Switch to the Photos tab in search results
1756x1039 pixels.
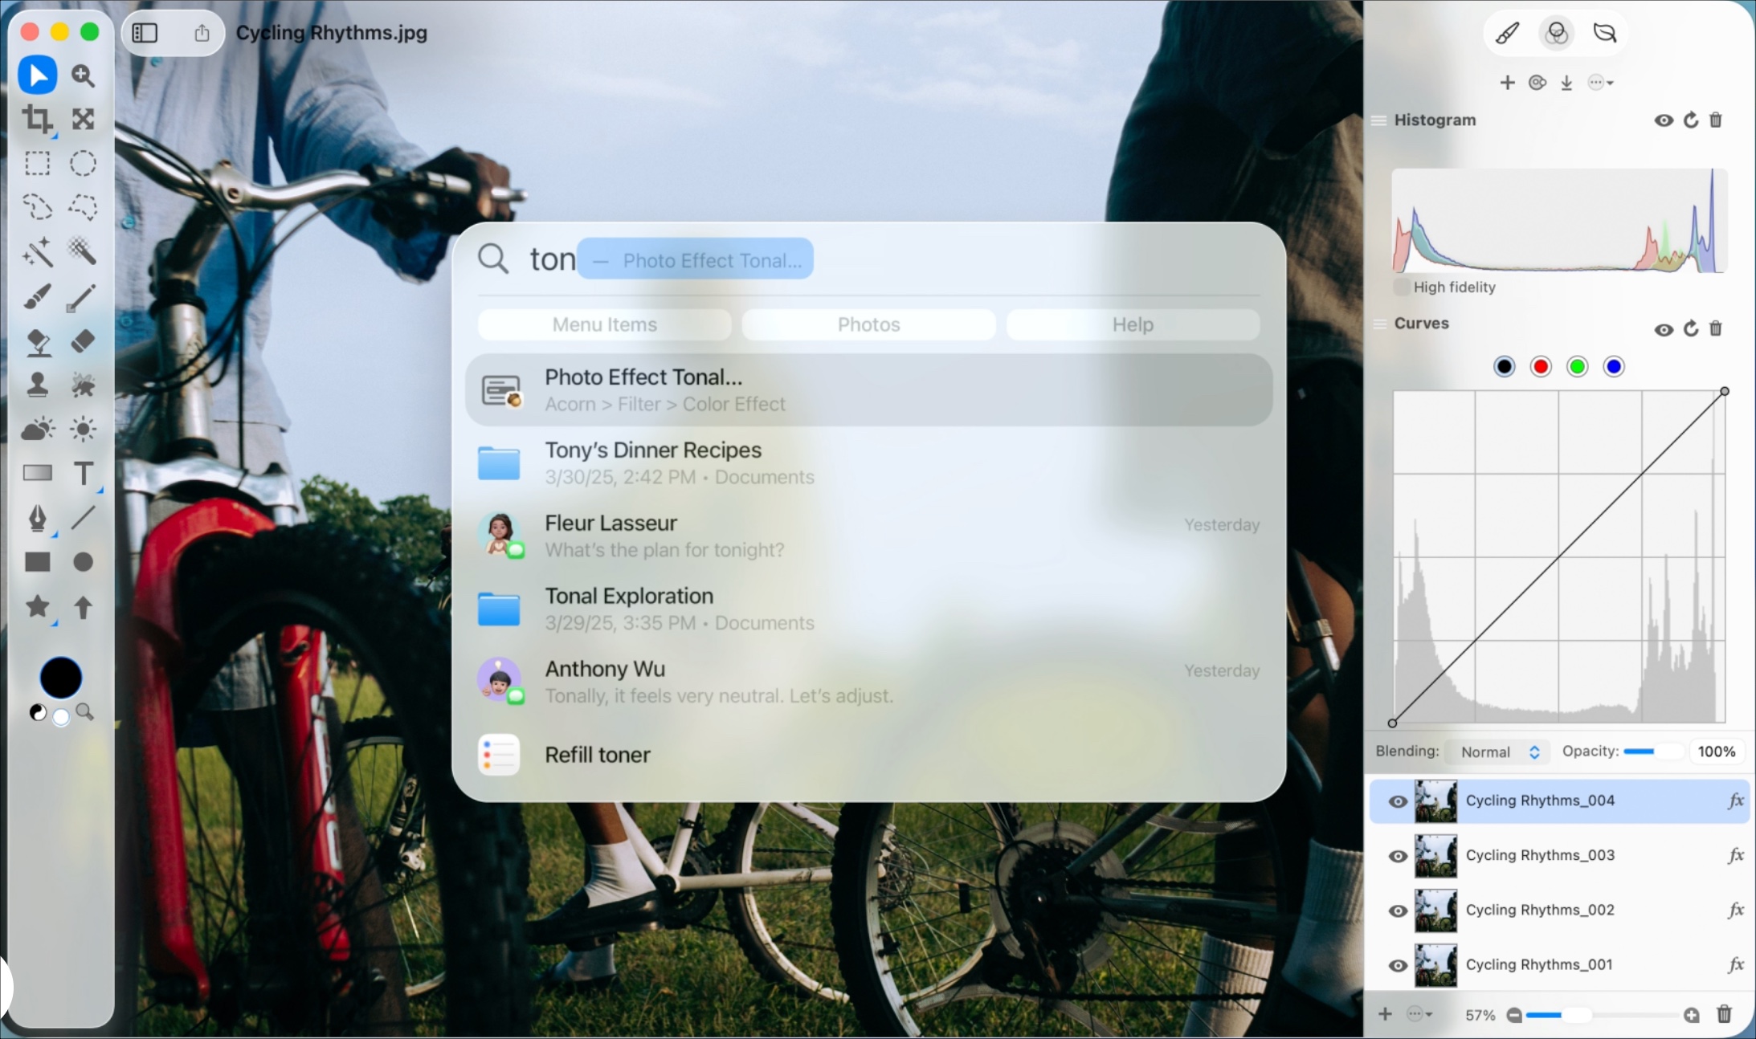point(868,324)
